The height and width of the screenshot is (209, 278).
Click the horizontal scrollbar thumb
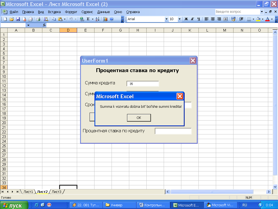click(x=212, y=192)
